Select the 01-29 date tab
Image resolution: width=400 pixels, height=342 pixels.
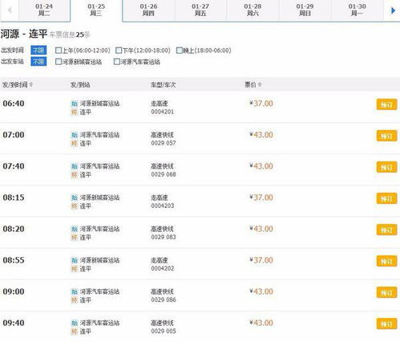(x=305, y=10)
